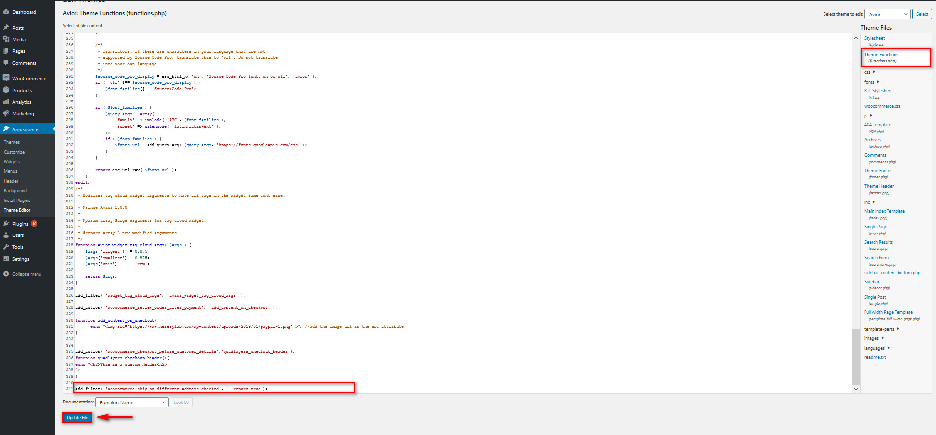Open the Customize submenu item

tap(14, 152)
